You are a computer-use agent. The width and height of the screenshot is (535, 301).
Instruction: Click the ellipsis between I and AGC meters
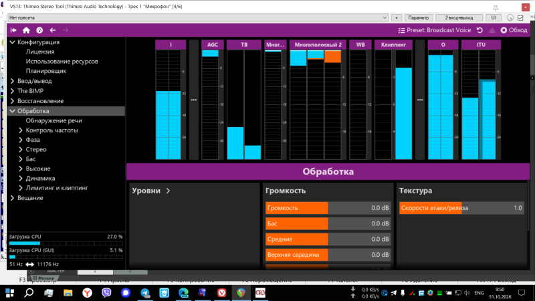click(193, 100)
